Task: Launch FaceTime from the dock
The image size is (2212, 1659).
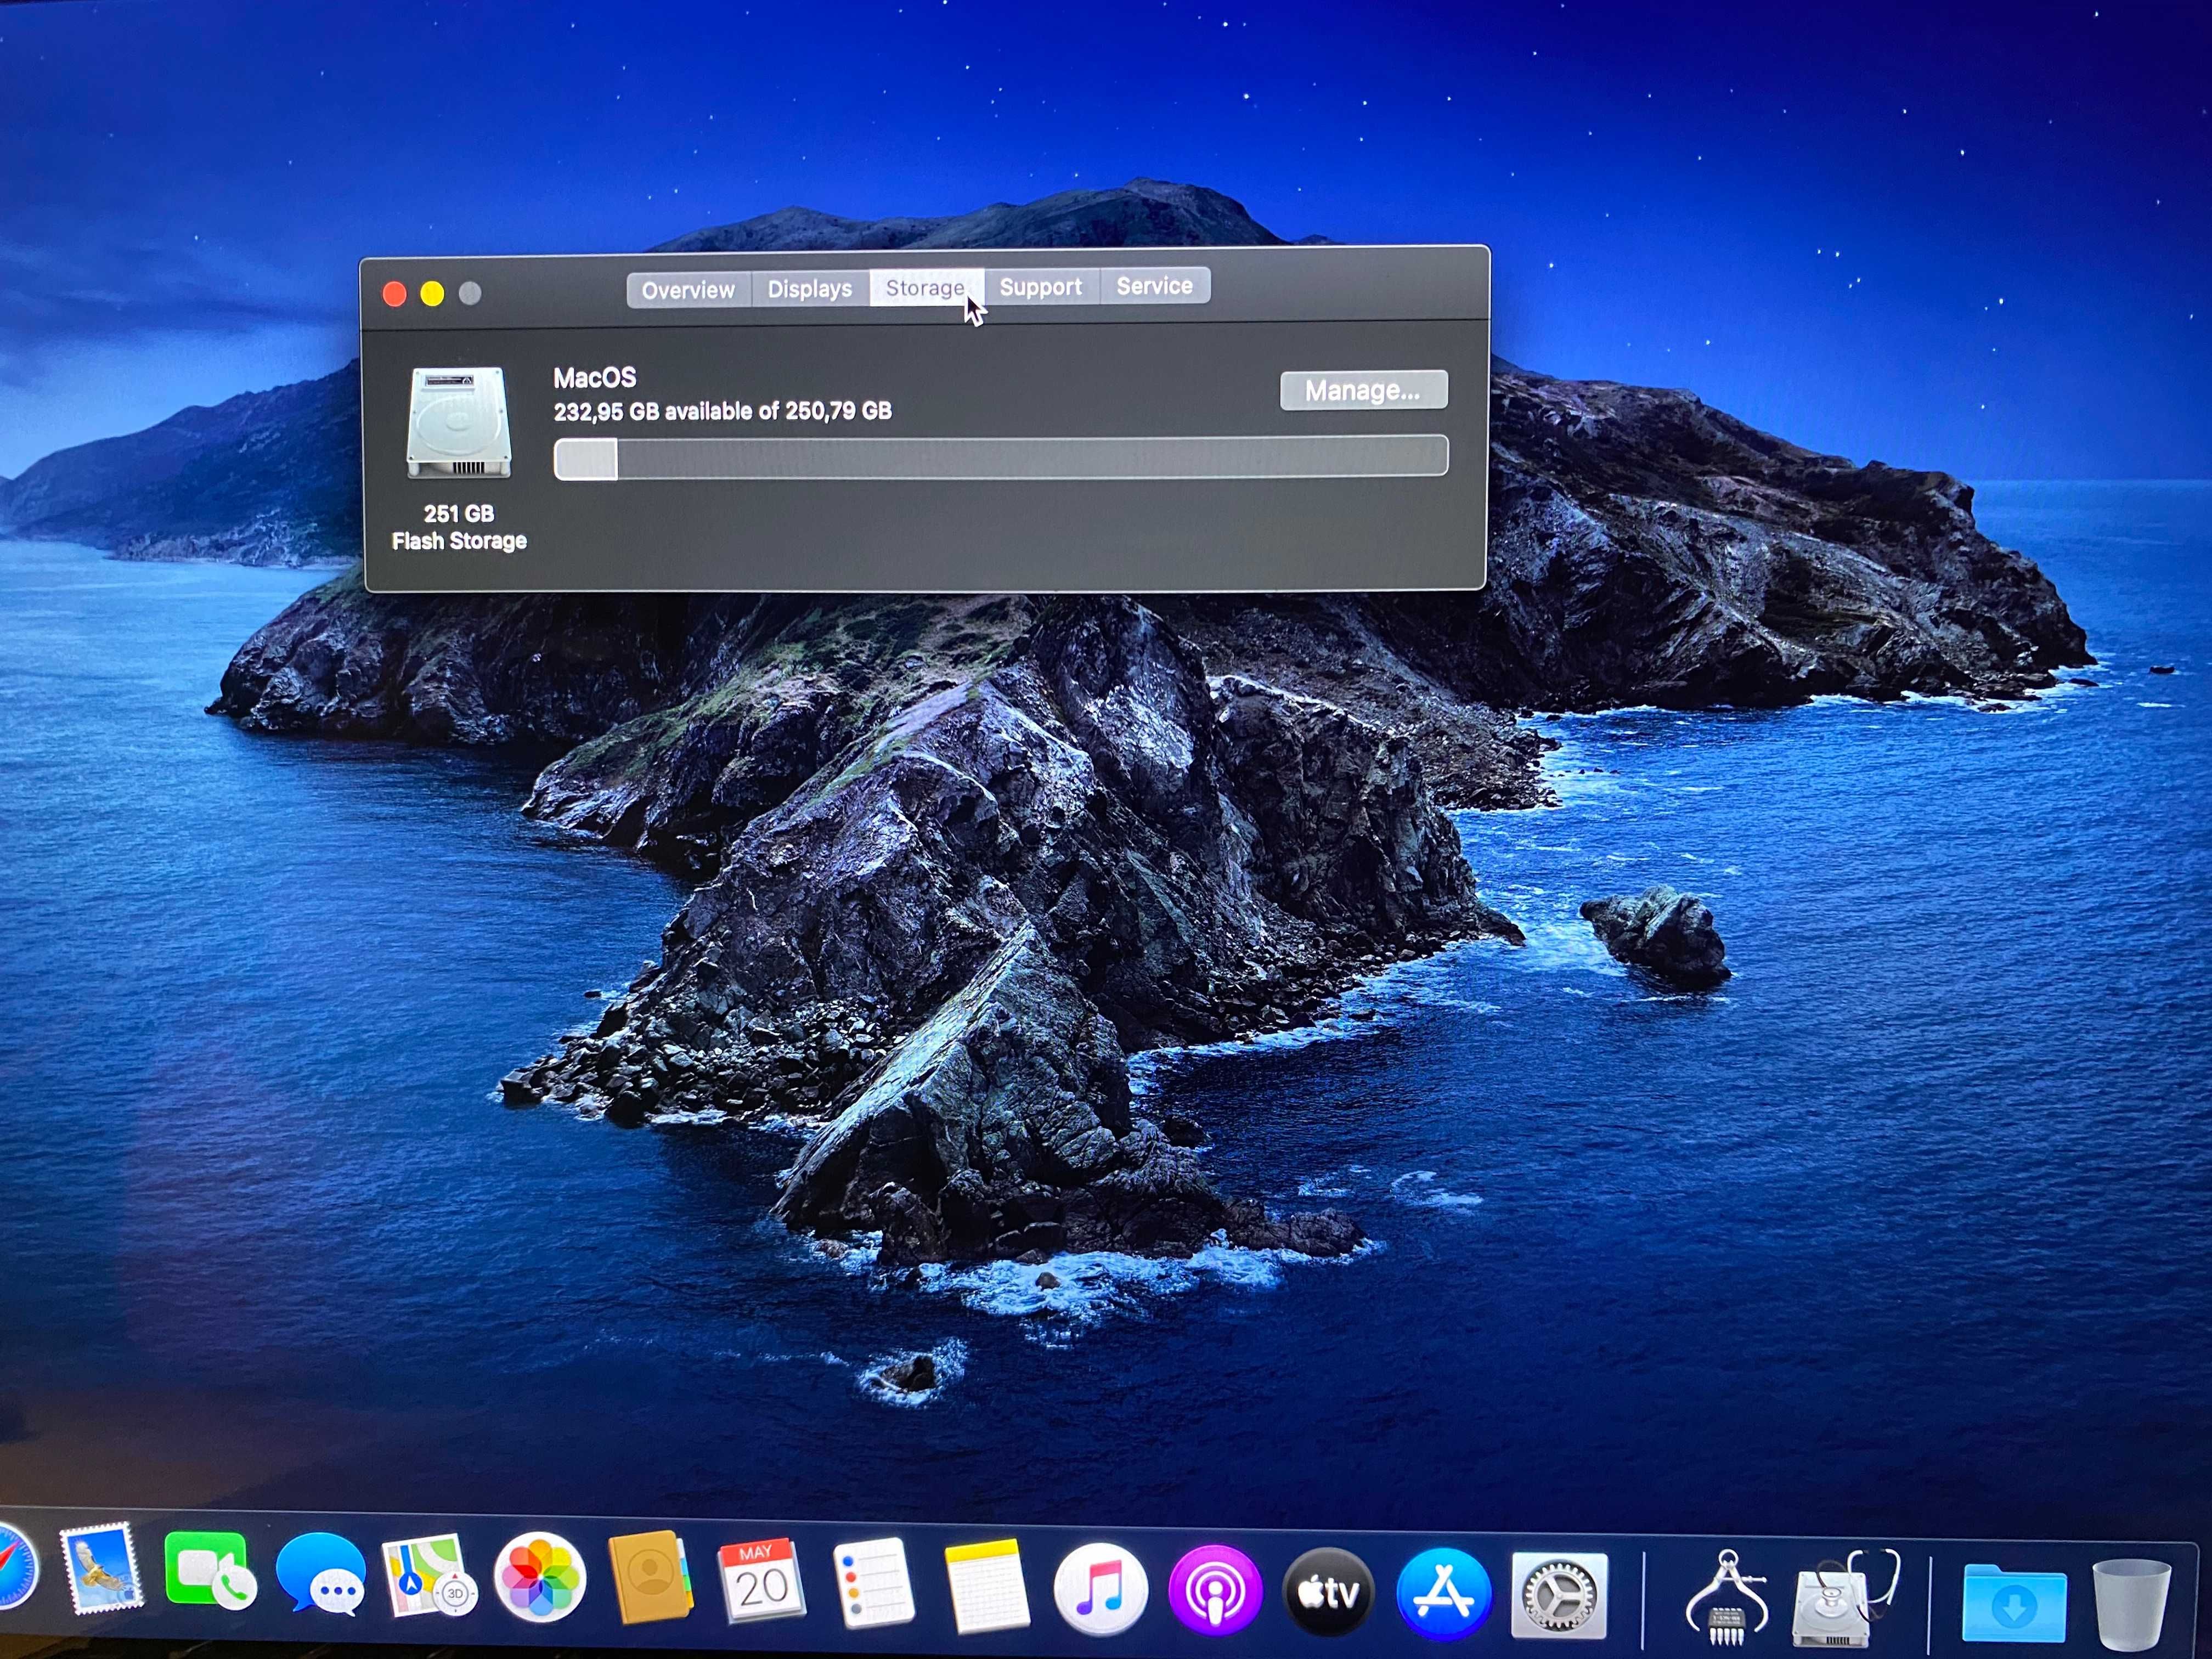Action: pyautogui.click(x=209, y=1571)
